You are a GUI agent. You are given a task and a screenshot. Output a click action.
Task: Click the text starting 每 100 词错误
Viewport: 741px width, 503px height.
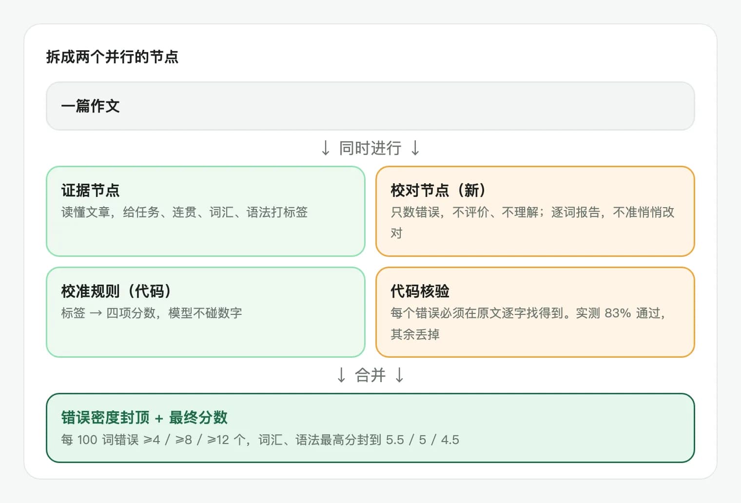260,440
